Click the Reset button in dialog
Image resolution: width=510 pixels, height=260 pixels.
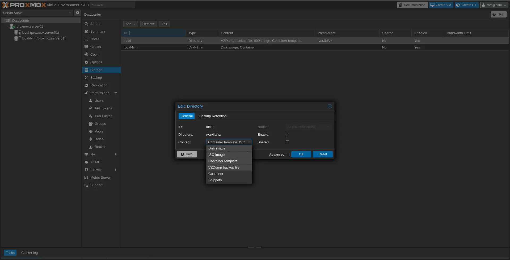pyautogui.click(x=323, y=154)
